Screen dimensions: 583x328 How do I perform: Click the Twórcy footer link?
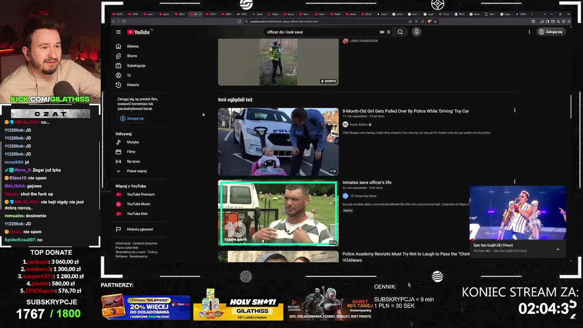tap(153, 252)
